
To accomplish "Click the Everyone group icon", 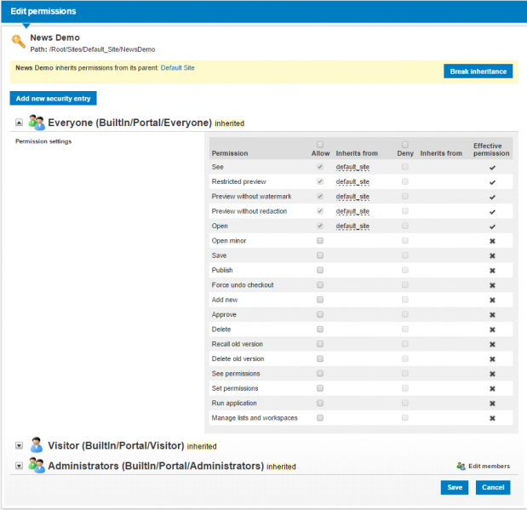I will tap(37, 122).
